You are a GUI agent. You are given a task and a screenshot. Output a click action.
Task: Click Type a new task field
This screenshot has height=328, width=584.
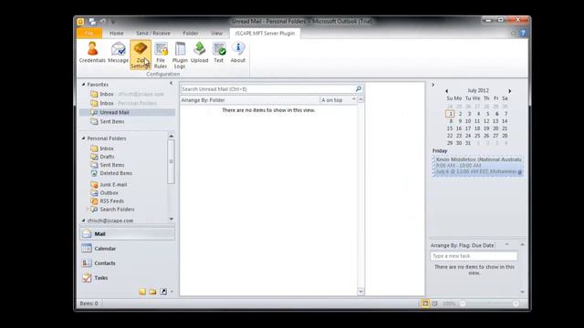(x=474, y=256)
